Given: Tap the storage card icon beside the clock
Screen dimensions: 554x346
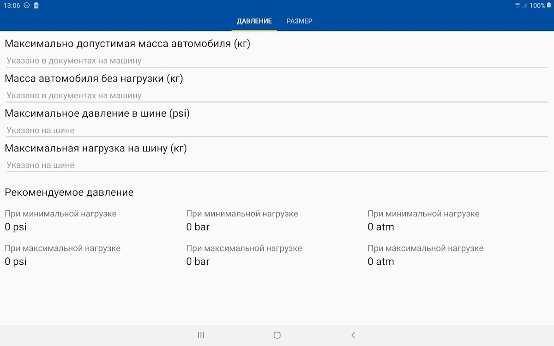Looking at the screenshot, I should click(36, 6).
